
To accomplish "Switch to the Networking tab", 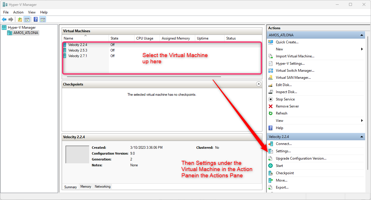I will pos(102,187).
